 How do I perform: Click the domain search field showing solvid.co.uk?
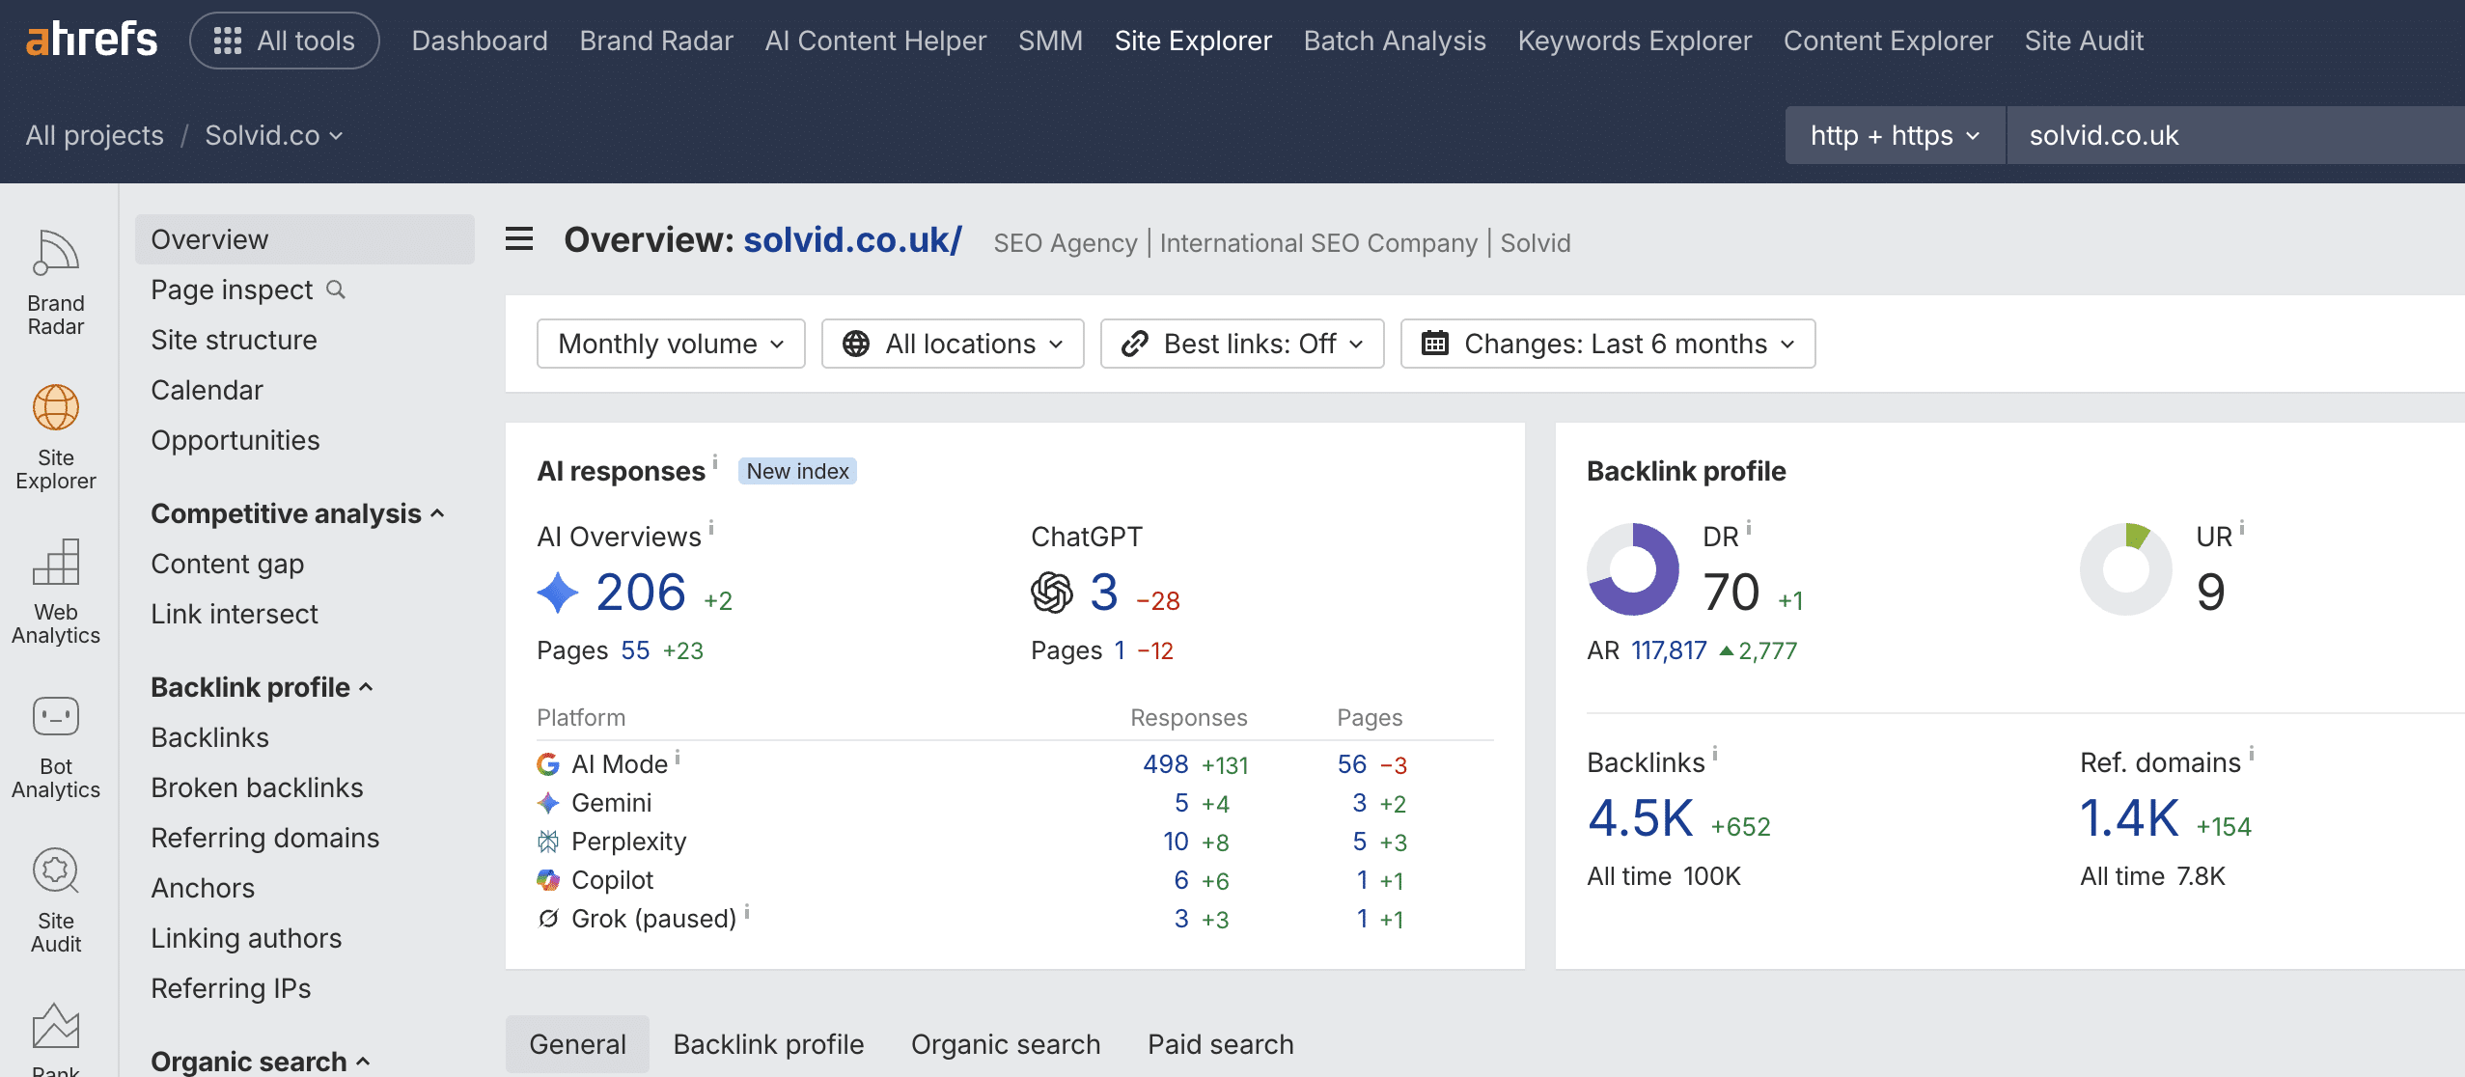point(2235,135)
